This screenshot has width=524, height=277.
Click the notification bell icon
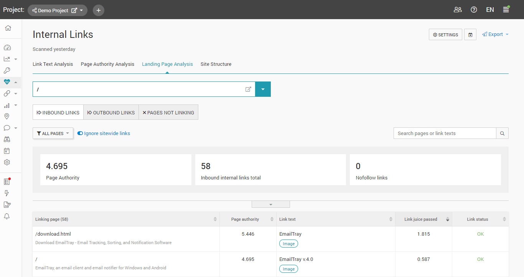point(7,216)
